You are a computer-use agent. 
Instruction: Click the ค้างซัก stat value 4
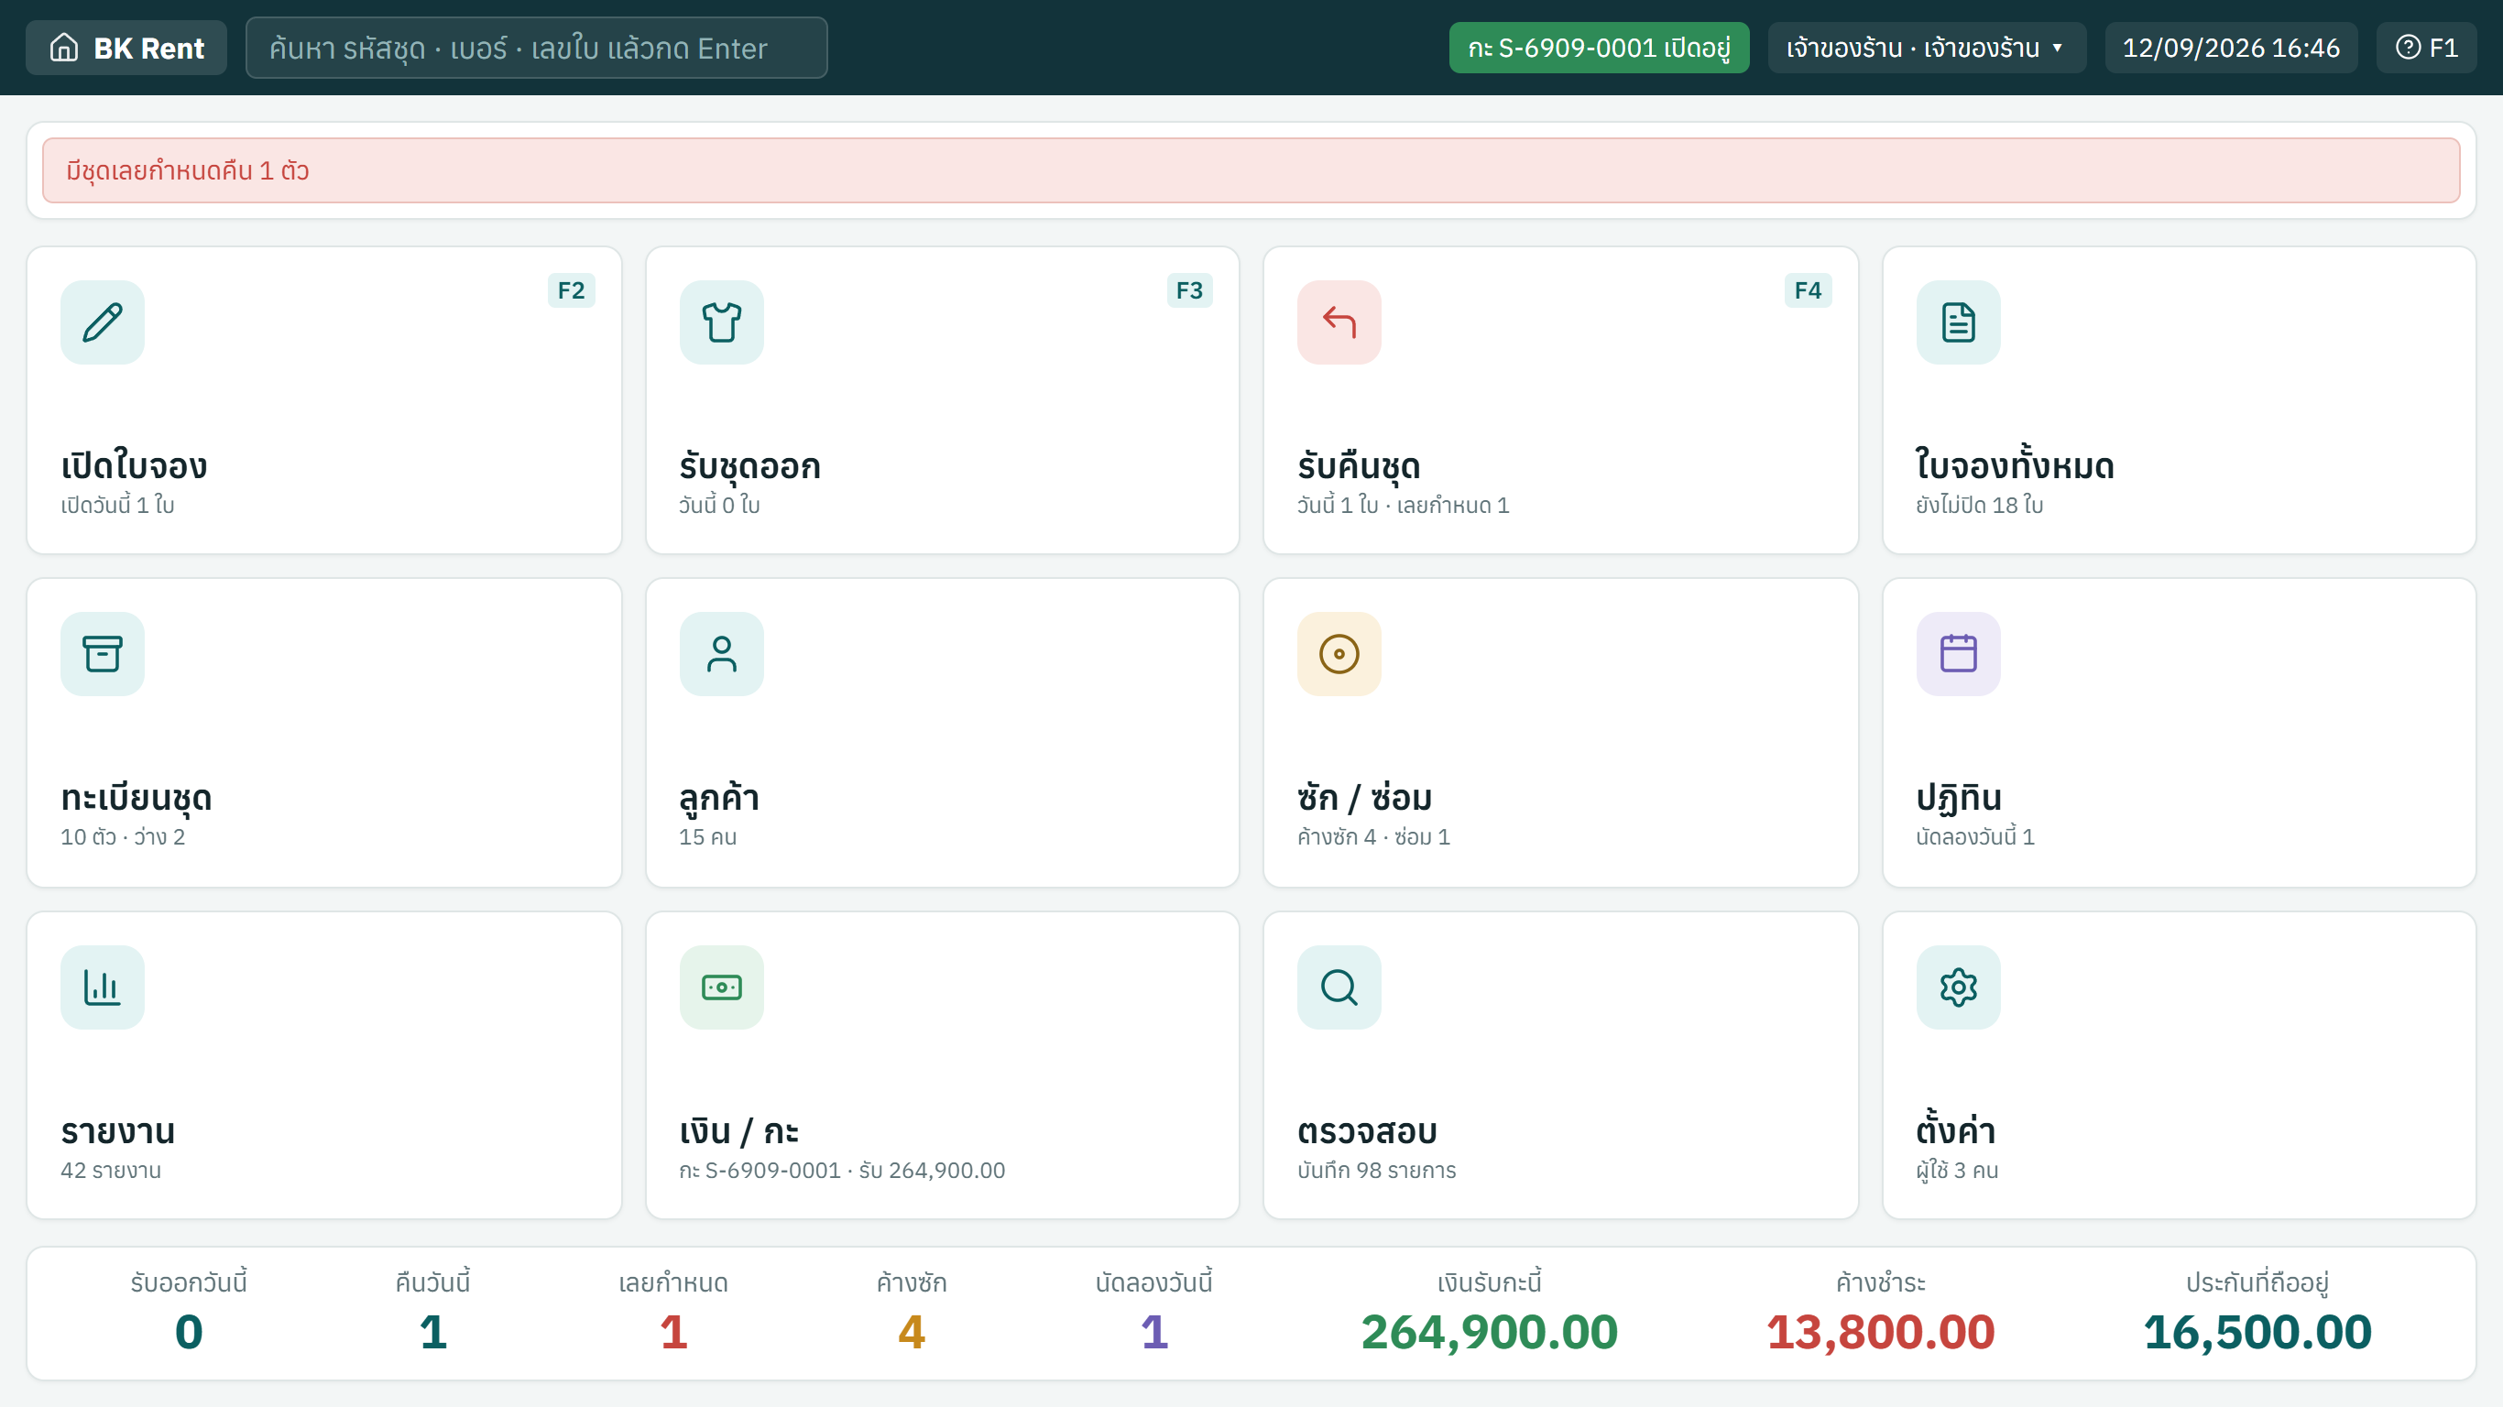912,1331
